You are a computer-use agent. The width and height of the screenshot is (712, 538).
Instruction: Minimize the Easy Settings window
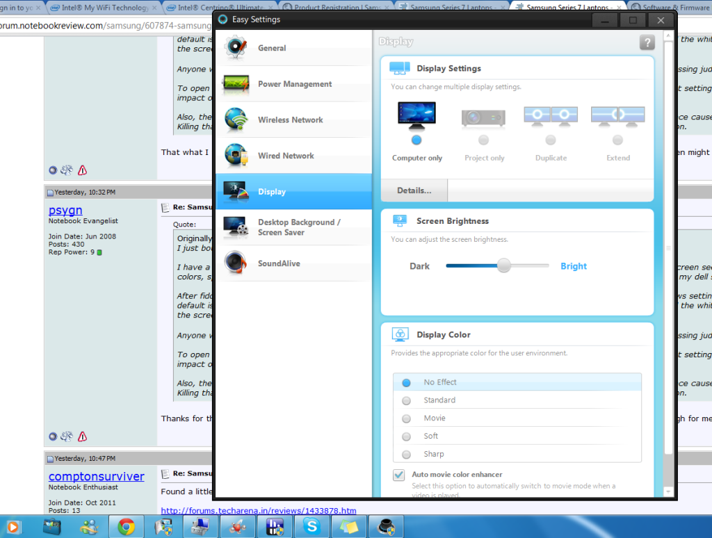click(x=605, y=20)
